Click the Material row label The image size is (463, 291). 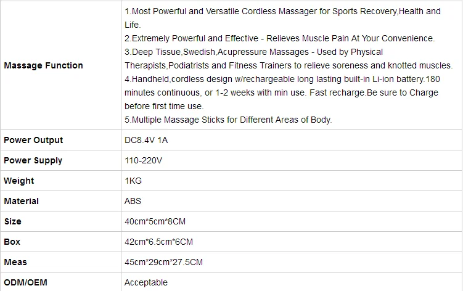[x=22, y=201]
